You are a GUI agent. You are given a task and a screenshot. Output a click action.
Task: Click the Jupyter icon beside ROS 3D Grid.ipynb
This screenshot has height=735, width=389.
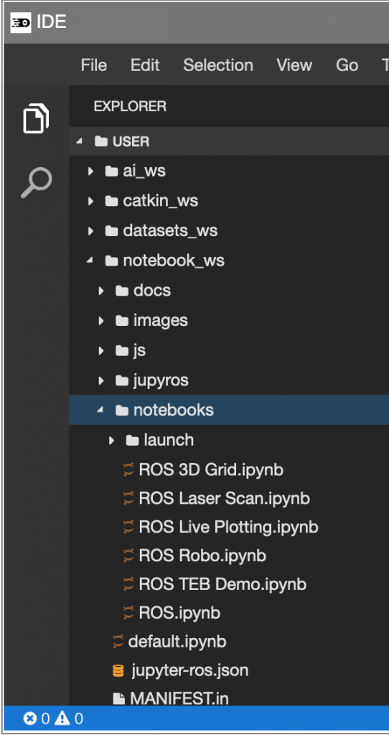(128, 469)
